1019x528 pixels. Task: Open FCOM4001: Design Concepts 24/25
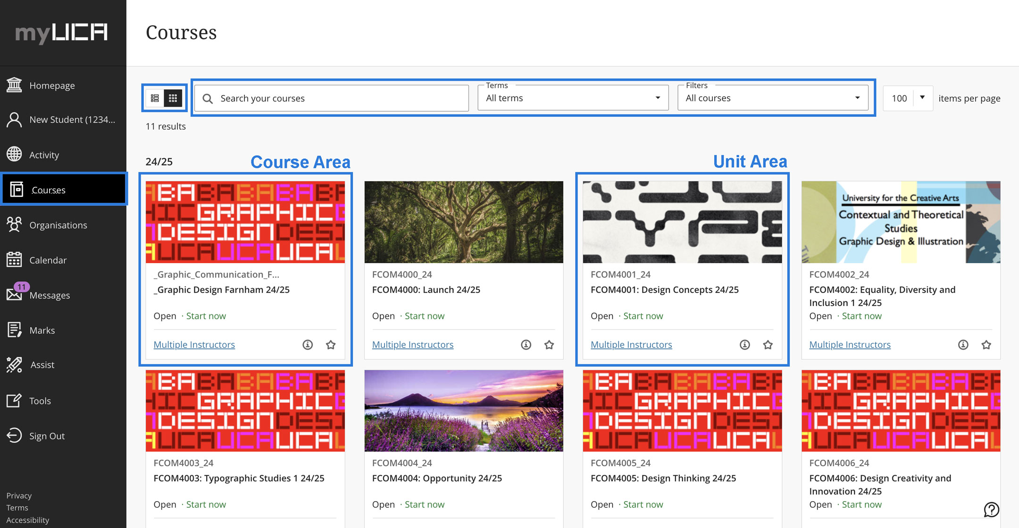point(665,289)
